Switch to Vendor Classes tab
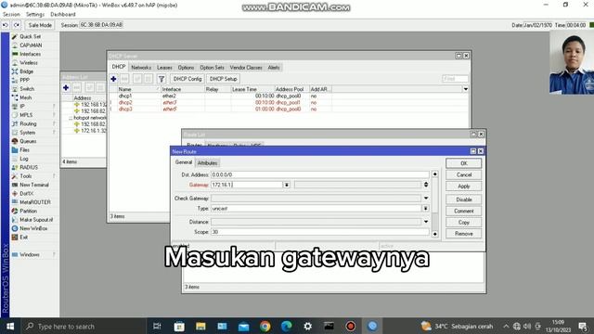594x334 pixels. 246,68
